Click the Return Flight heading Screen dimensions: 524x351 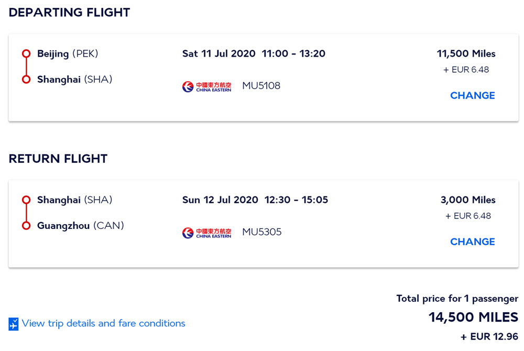[x=58, y=159]
